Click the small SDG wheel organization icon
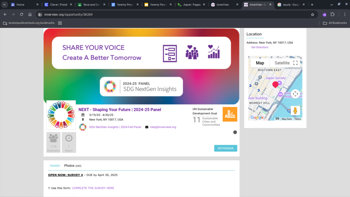The height and width of the screenshot is (197, 350). click(x=83, y=127)
